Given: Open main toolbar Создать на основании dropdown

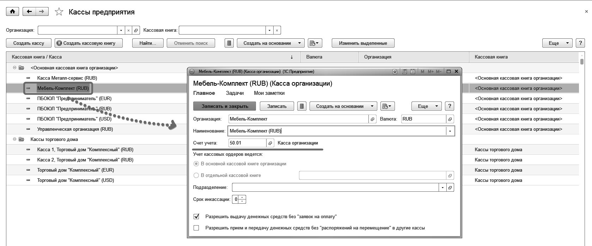Looking at the screenshot, I should pos(270,43).
